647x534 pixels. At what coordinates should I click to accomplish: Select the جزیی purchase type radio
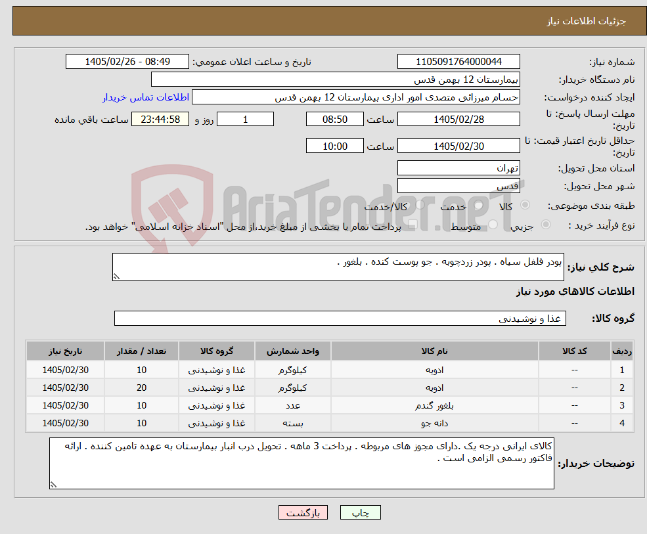coord(545,224)
